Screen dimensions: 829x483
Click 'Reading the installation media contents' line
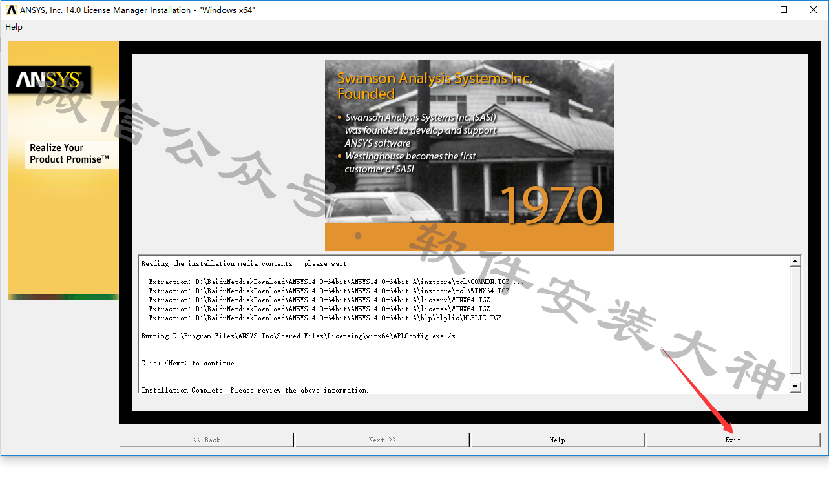[245, 263]
